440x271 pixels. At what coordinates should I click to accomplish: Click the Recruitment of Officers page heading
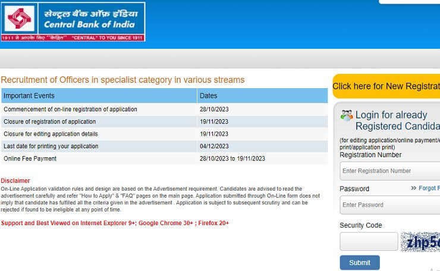point(122,80)
